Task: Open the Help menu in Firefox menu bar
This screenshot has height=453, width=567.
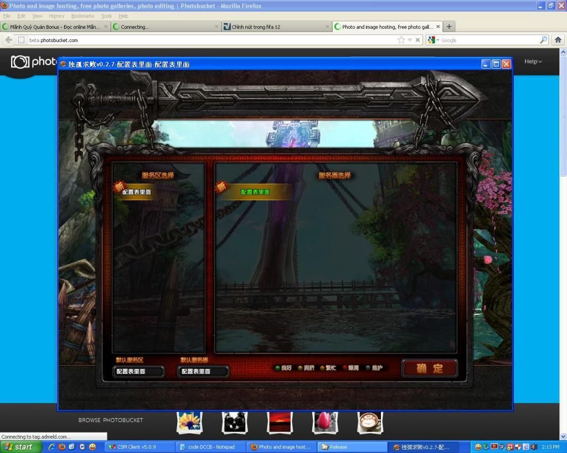Action: (x=123, y=16)
